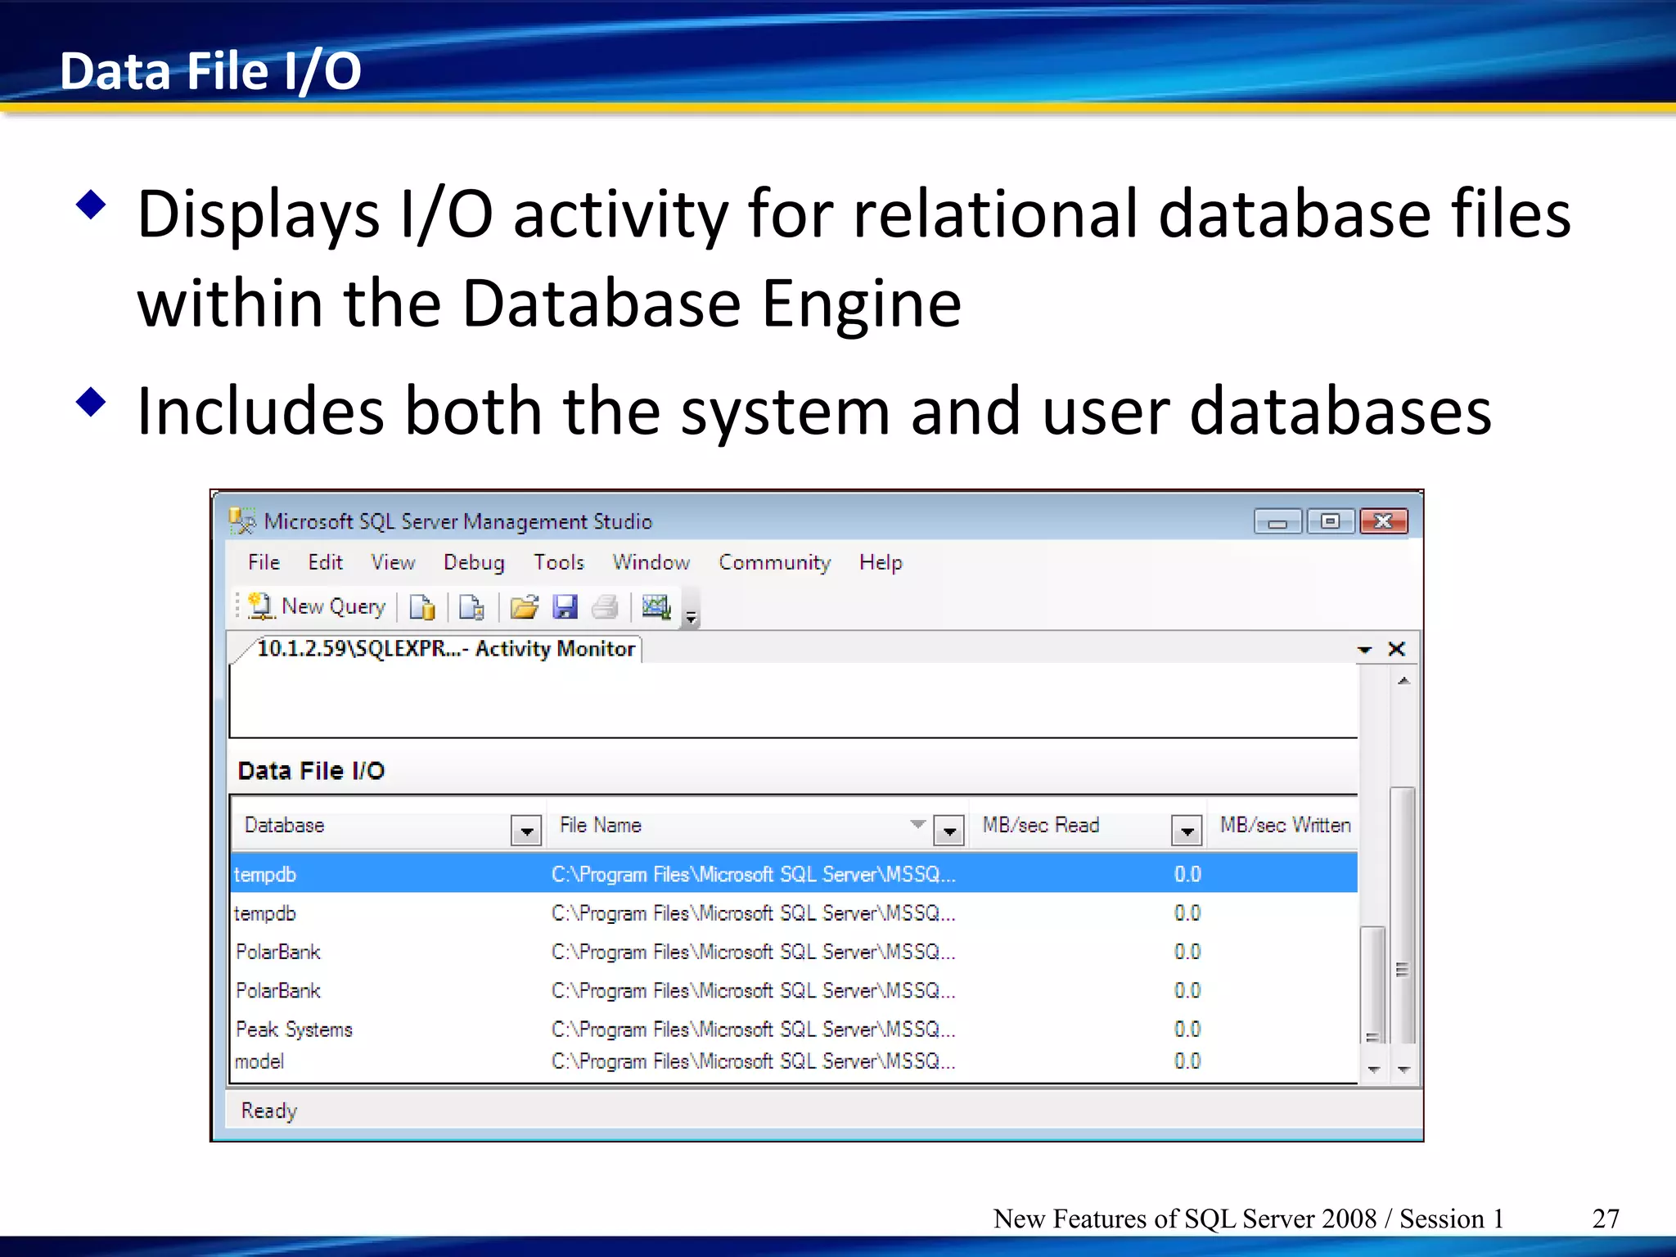The image size is (1676, 1257).
Task: Click the Data File I/O pane header
Action: [x=794, y=771]
